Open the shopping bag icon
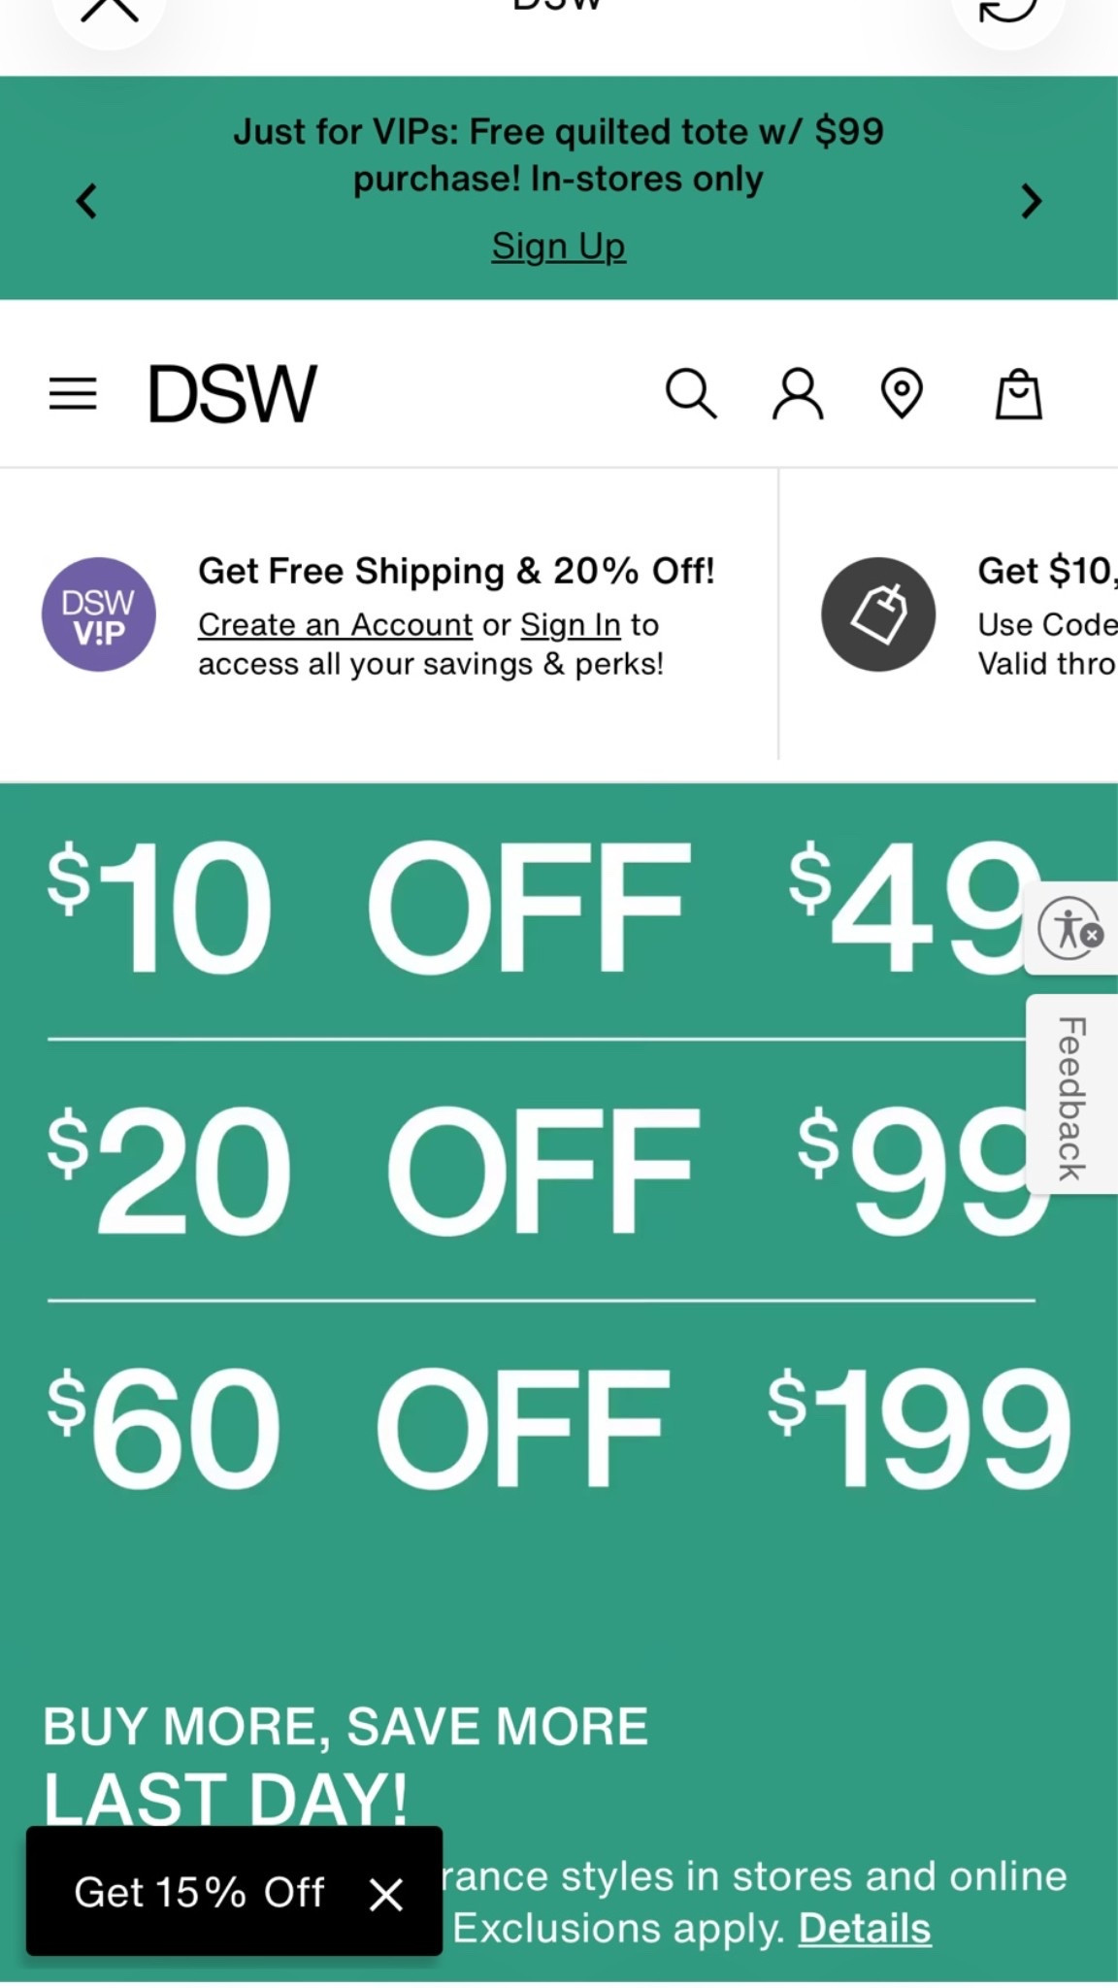 click(1019, 394)
